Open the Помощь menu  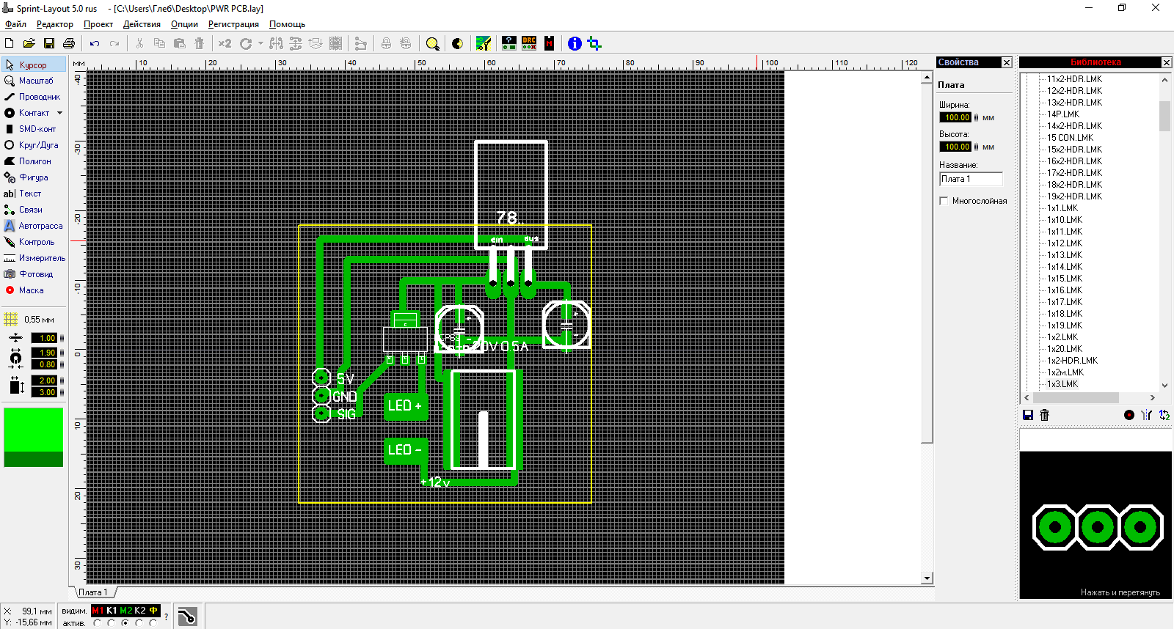coord(287,24)
